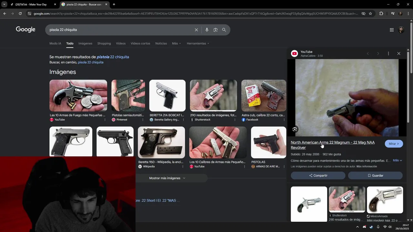Image resolution: width=413 pixels, height=232 pixels.
Task: Start a voice search with the microphone icon
Action: tap(207, 30)
